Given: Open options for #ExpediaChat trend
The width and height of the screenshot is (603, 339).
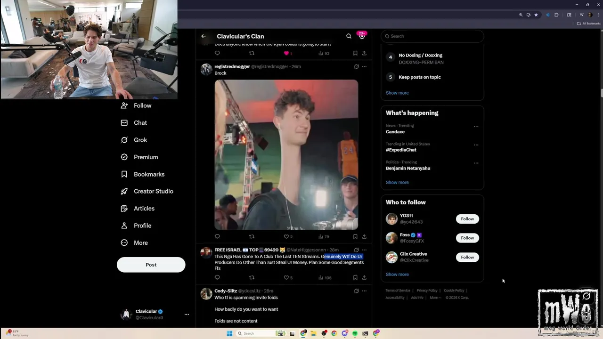Looking at the screenshot, I should tap(476, 145).
